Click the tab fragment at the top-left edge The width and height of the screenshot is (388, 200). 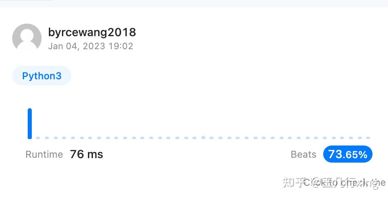pos(26,0)
